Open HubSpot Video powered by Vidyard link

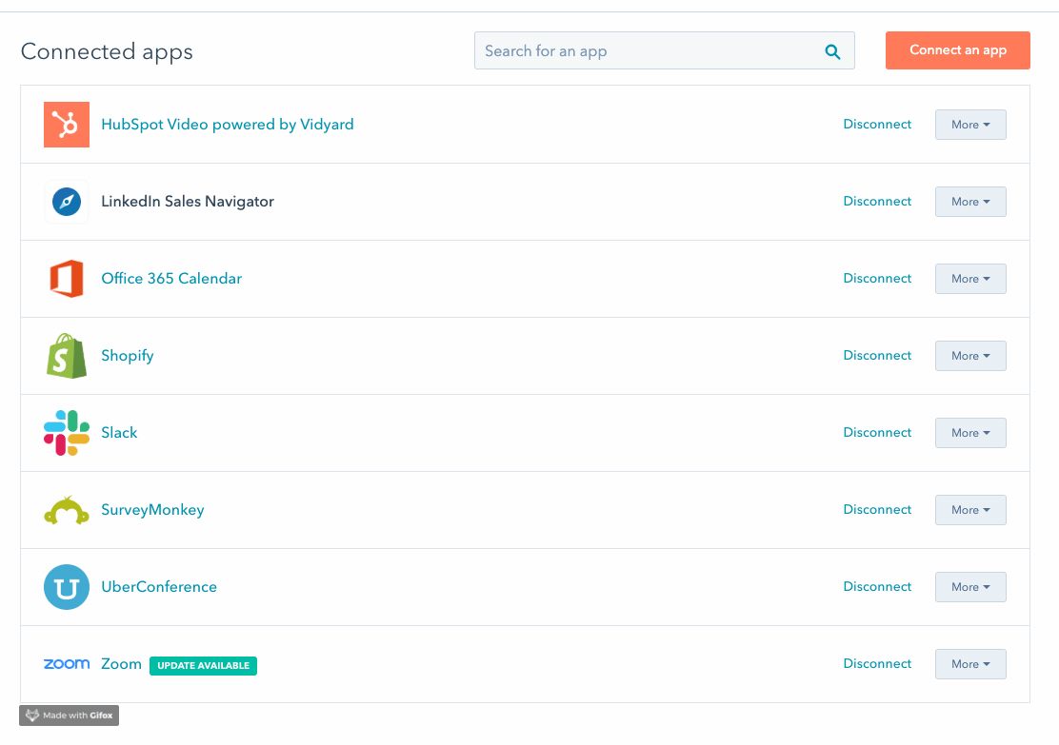(228, 124)
